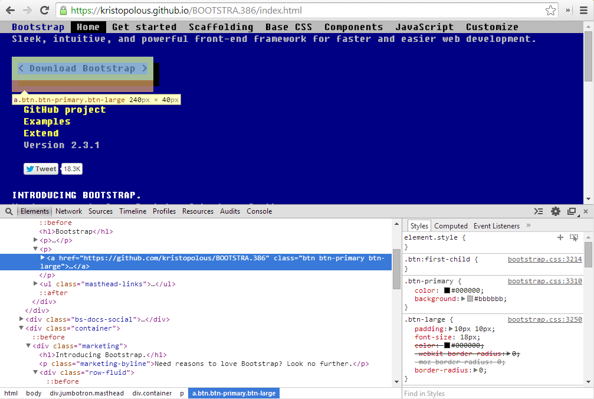Select body in the breadcrumb bar

point(34,393)
